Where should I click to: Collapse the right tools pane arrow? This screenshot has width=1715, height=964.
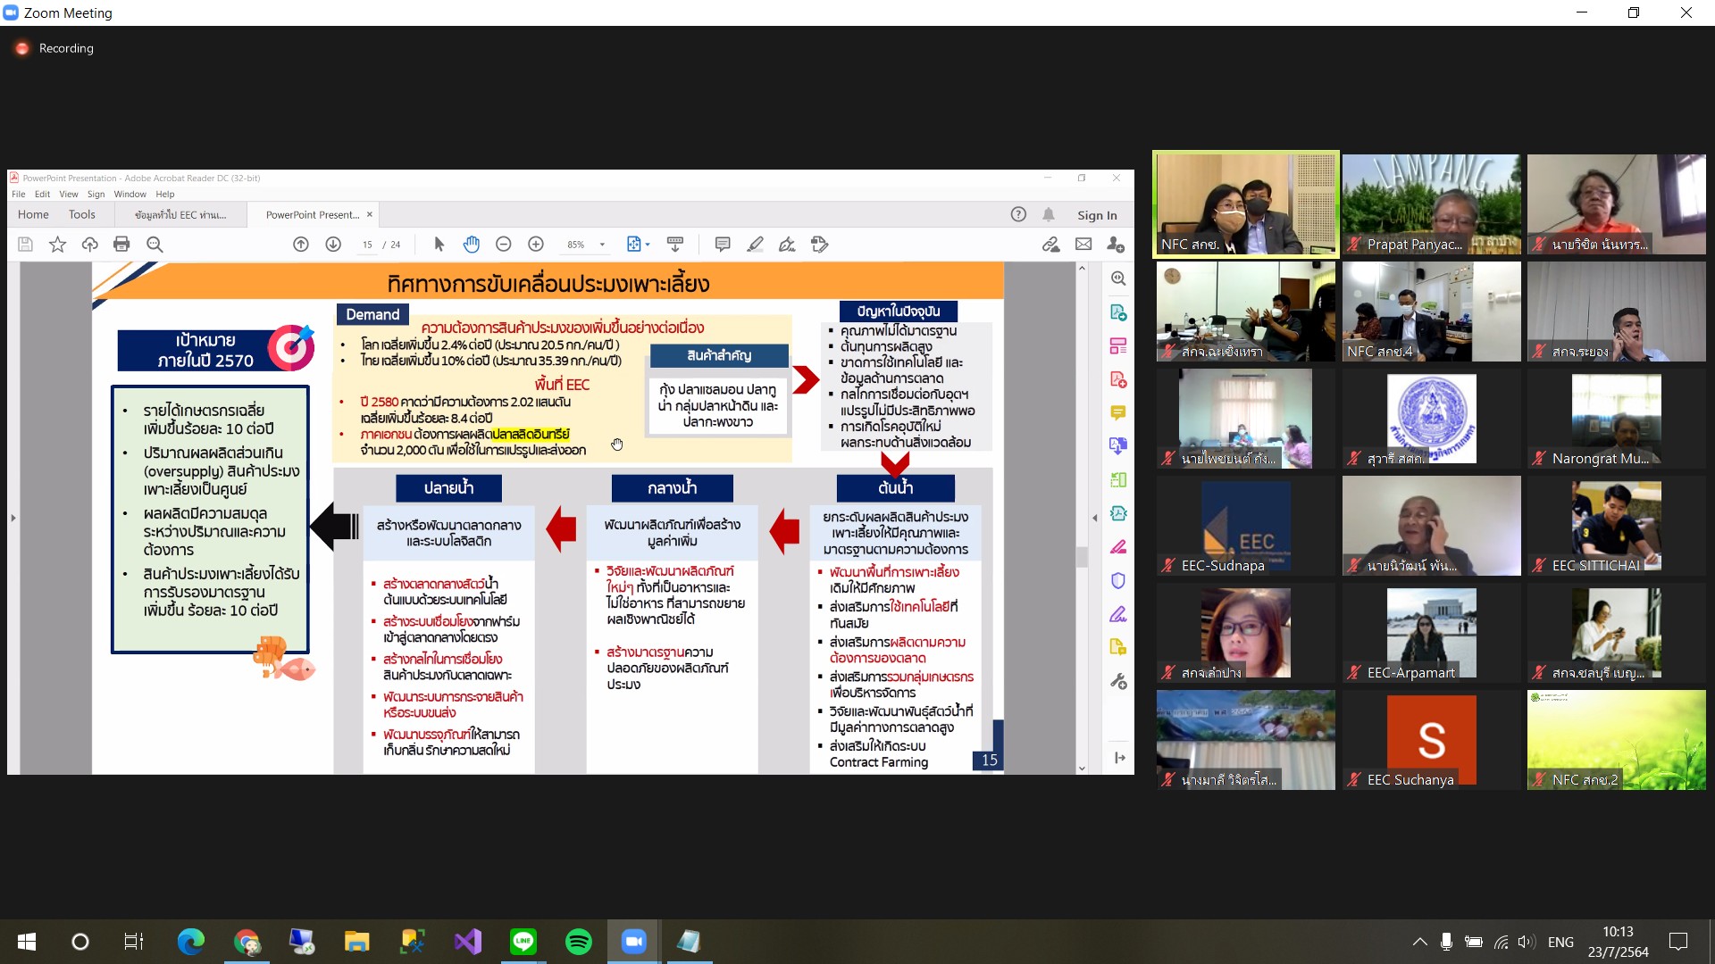pyautogui.click(x=1095, y=518)
